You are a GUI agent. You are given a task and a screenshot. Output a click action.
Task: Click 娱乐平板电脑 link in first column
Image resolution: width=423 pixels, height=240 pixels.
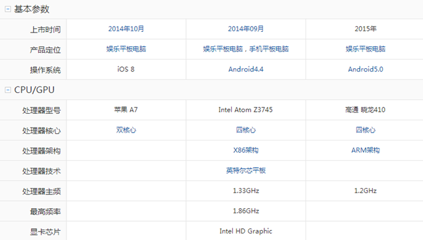[126, 49]
